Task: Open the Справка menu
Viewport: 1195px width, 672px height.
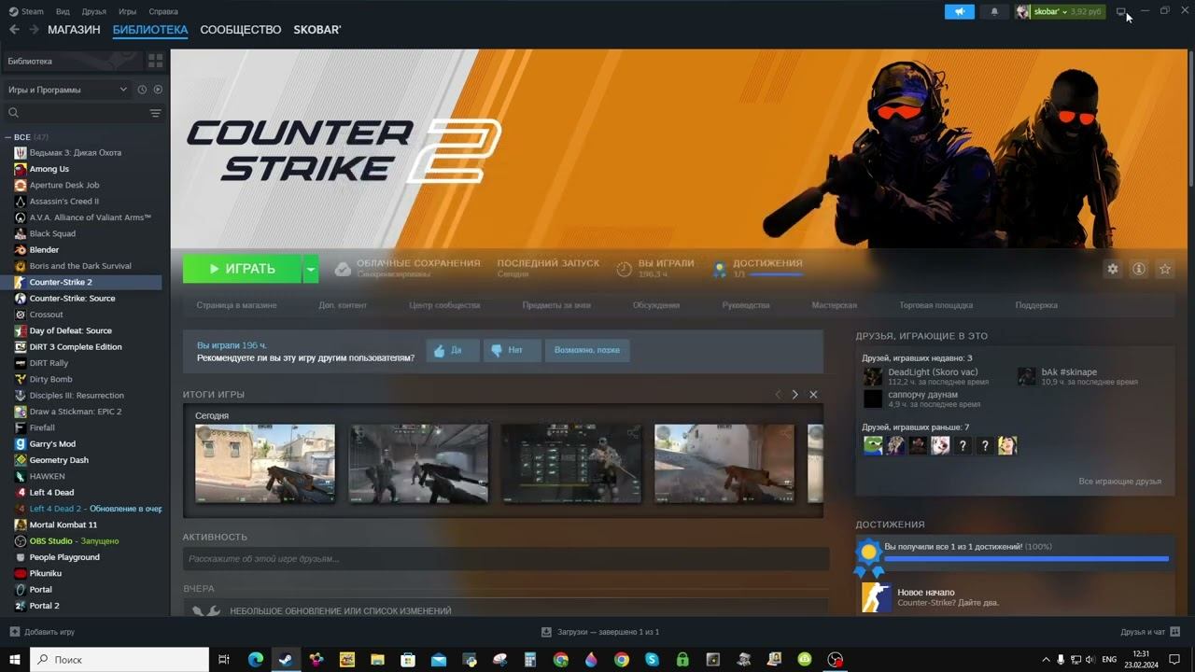Action: (163, 11)
